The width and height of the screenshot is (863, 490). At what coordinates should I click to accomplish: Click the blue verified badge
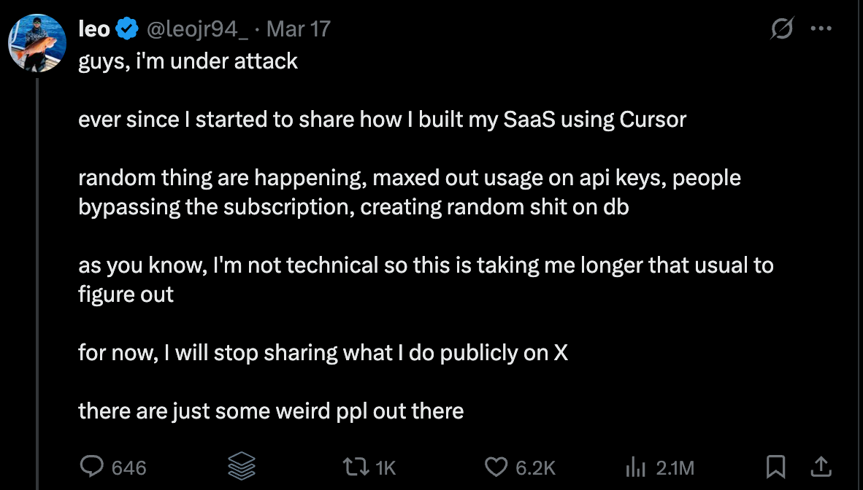[x=128, y=29]
